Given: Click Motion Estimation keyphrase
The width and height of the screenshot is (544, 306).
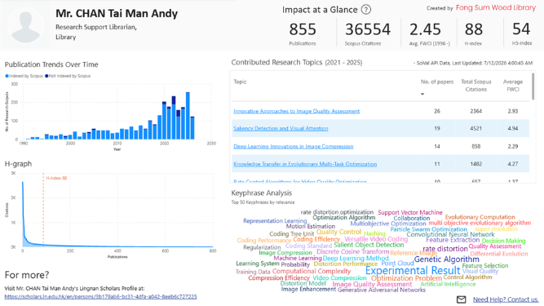Looking at the screenshot, I should coord(311,226).
